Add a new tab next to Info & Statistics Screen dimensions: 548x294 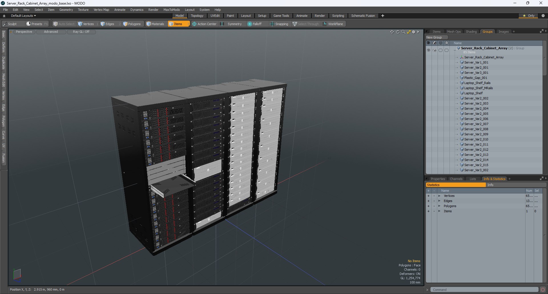pos(509,179)
